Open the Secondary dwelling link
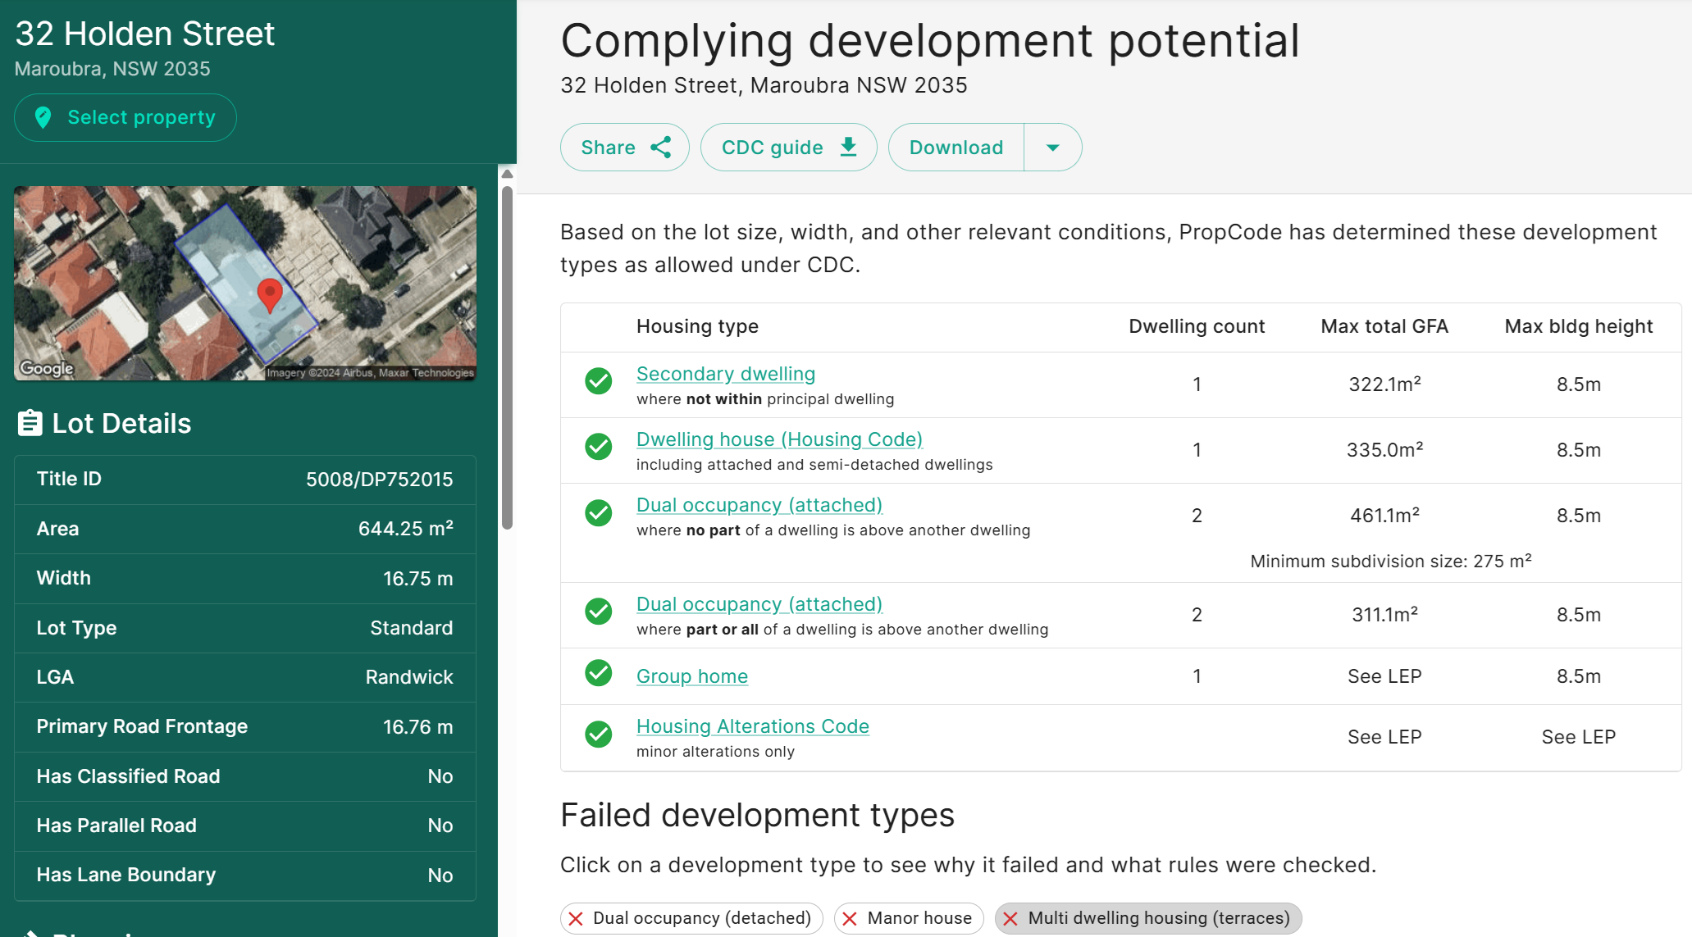1692x937 pixels. [x=726, y=374]
